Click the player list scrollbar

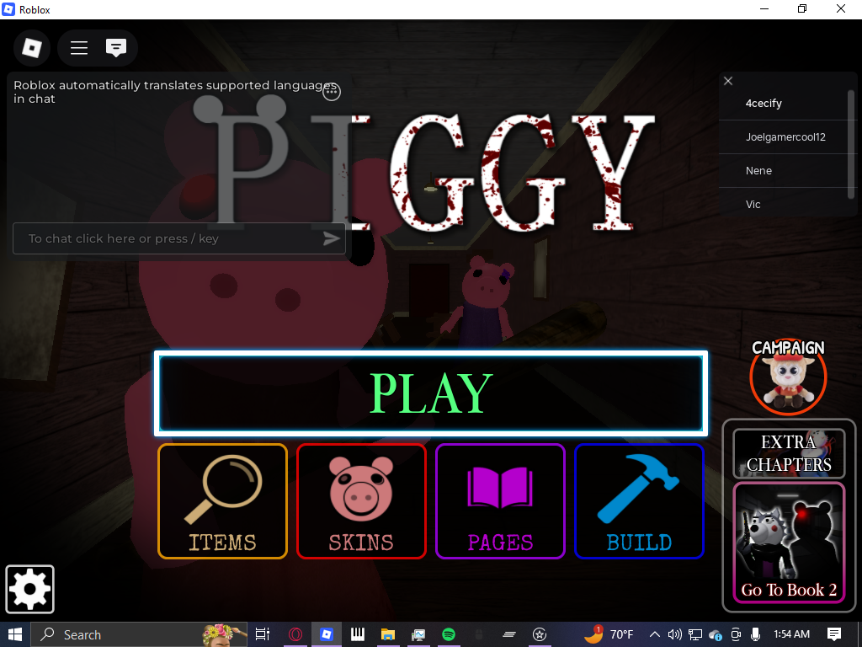tap(851, 144)
